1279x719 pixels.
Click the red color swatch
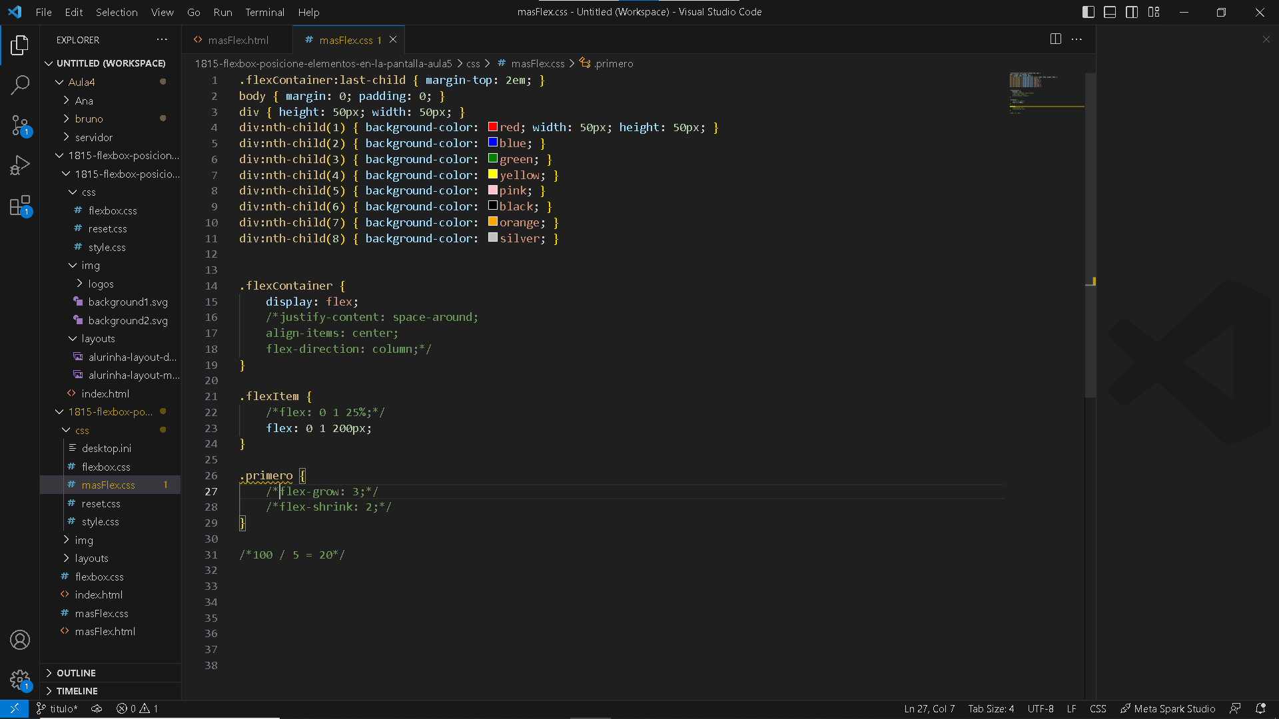pyautogui.click(x=493, y=126)
